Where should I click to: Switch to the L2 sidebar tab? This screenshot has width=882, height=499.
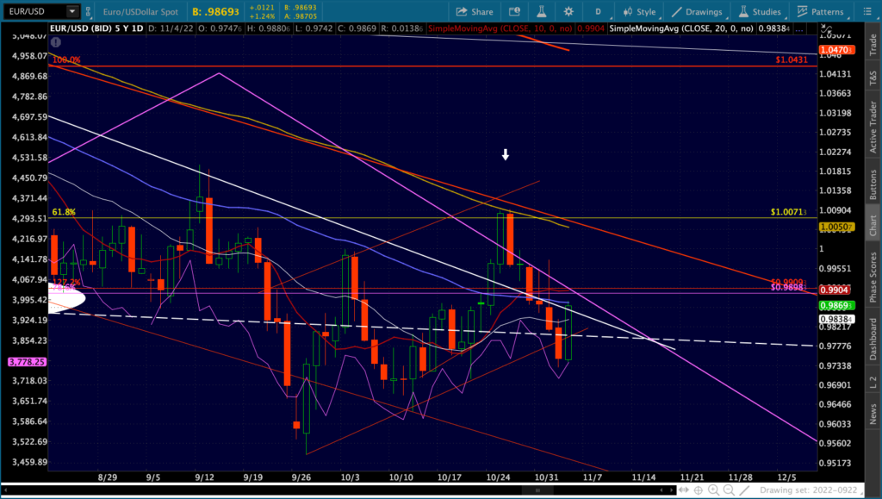point(873,383)
